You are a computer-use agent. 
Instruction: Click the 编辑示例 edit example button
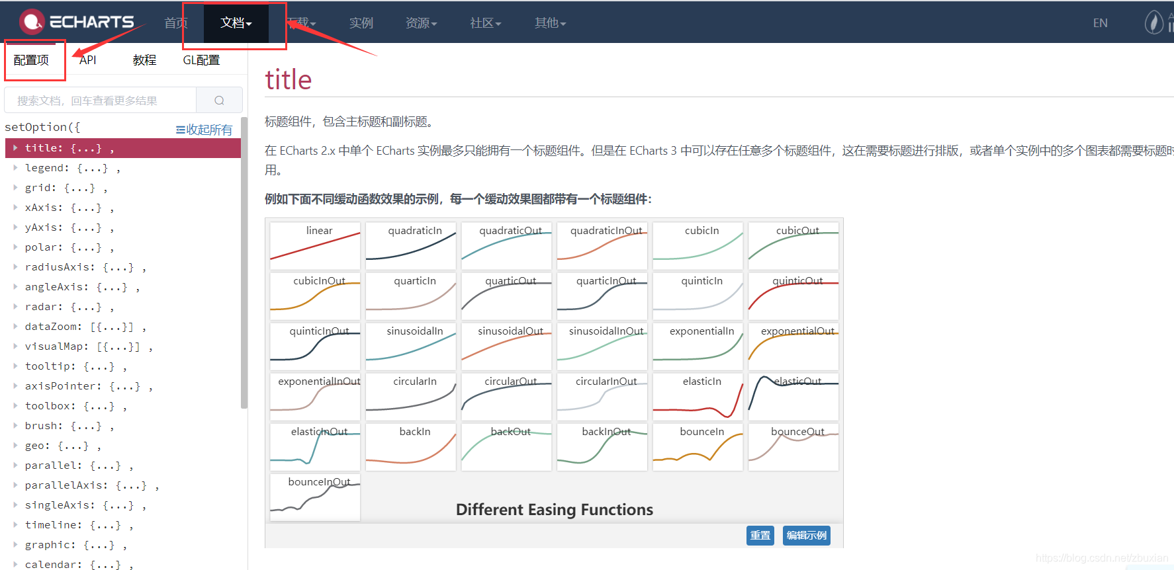pos(807,536)
